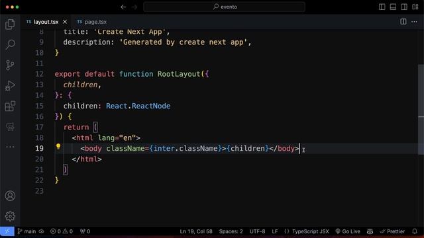Open the Extensions view
This screenshot has height=238, width=424.
(x=10, y=106)
